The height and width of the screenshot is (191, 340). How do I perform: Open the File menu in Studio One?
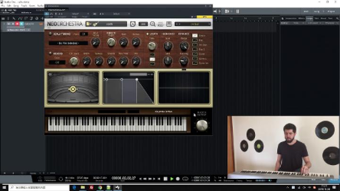point(3,6)
